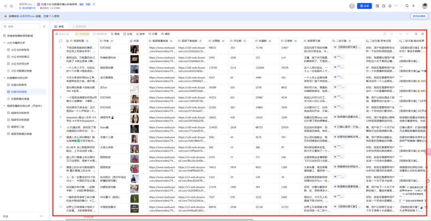The width and height of the screenshot is (431, 221).
Task: Click the 李同学Lino breadcrumb
Action: coord(25,4)
